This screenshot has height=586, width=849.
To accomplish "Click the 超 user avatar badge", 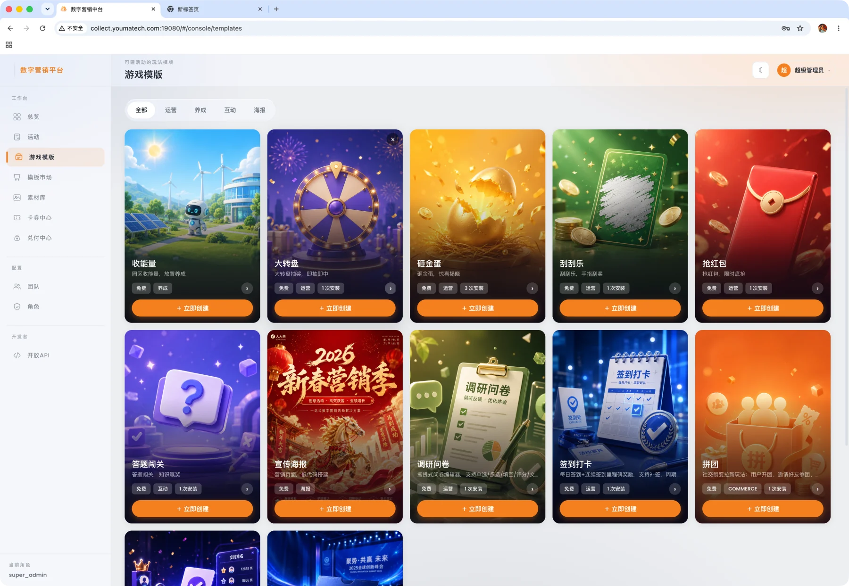I will (784, 70).
